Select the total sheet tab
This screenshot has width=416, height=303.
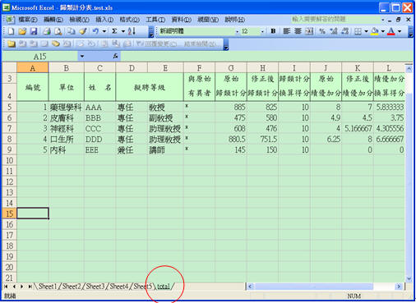pos(164,287)
